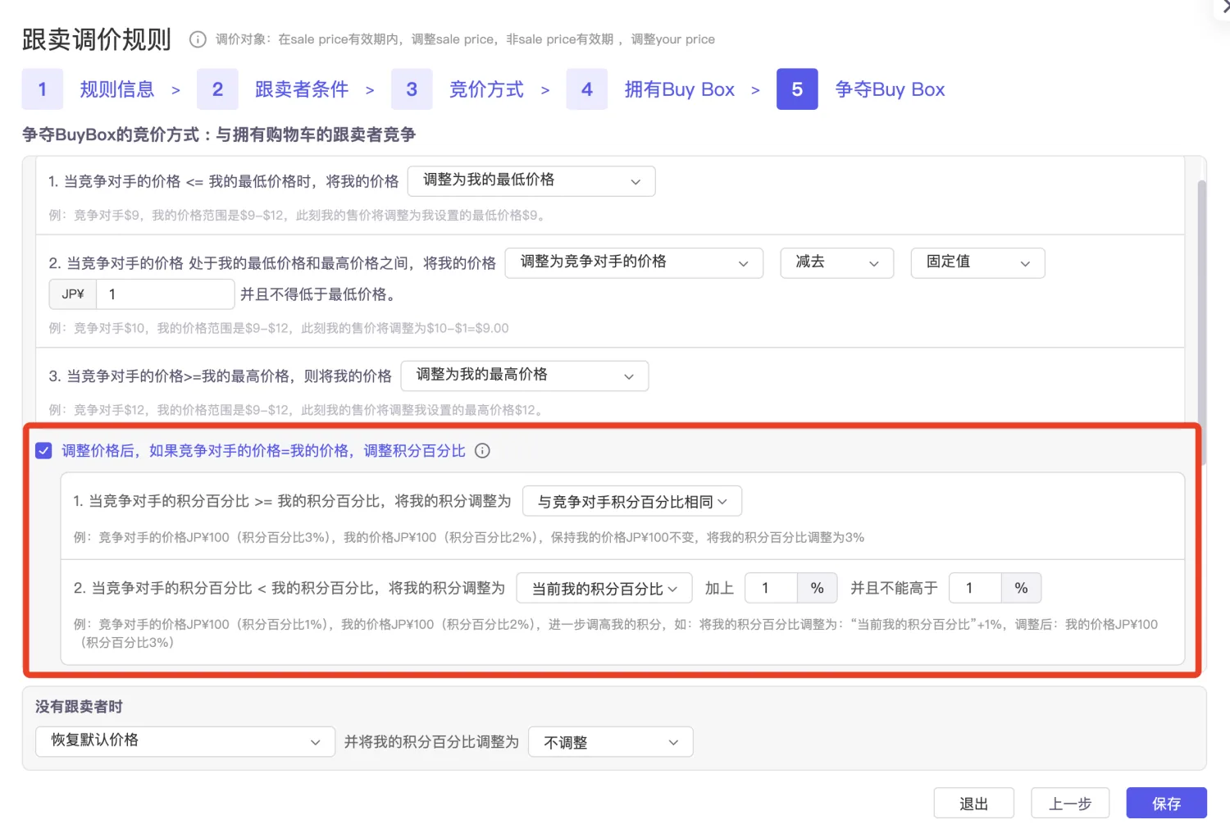Open the 与竞争对手积分百分比相同 dropdown
Viewport: 1230px width, 838px height.
point(632,501)
